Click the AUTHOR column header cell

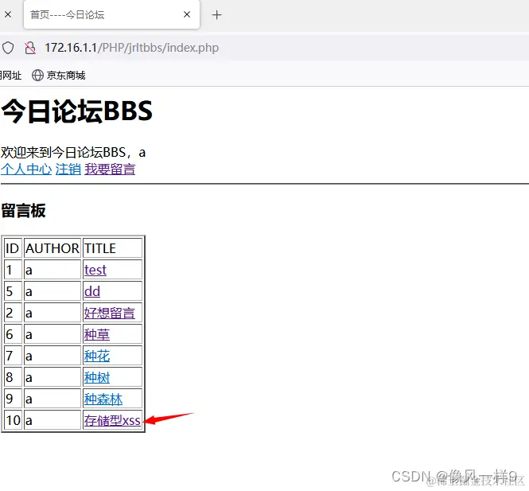click(53, 248)
